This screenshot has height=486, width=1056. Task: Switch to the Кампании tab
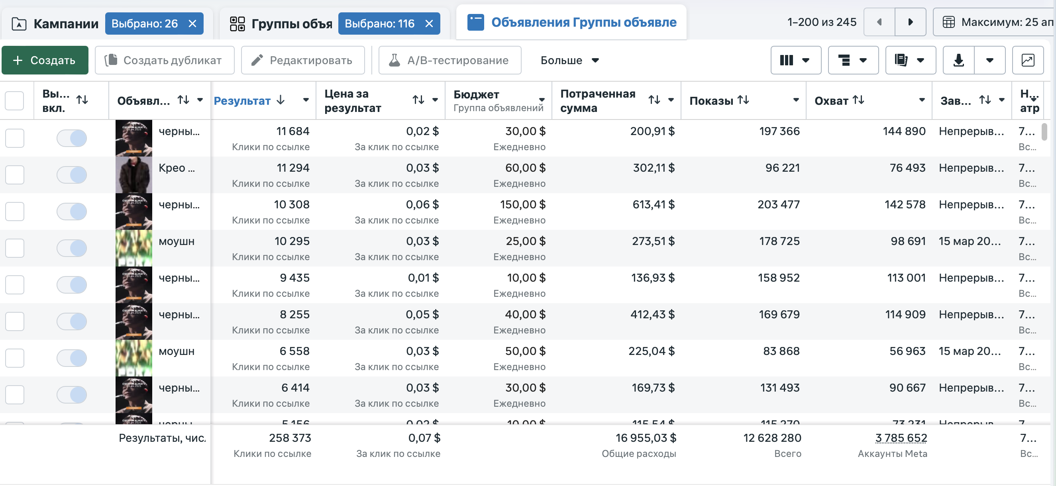click(x=56, y=24)
